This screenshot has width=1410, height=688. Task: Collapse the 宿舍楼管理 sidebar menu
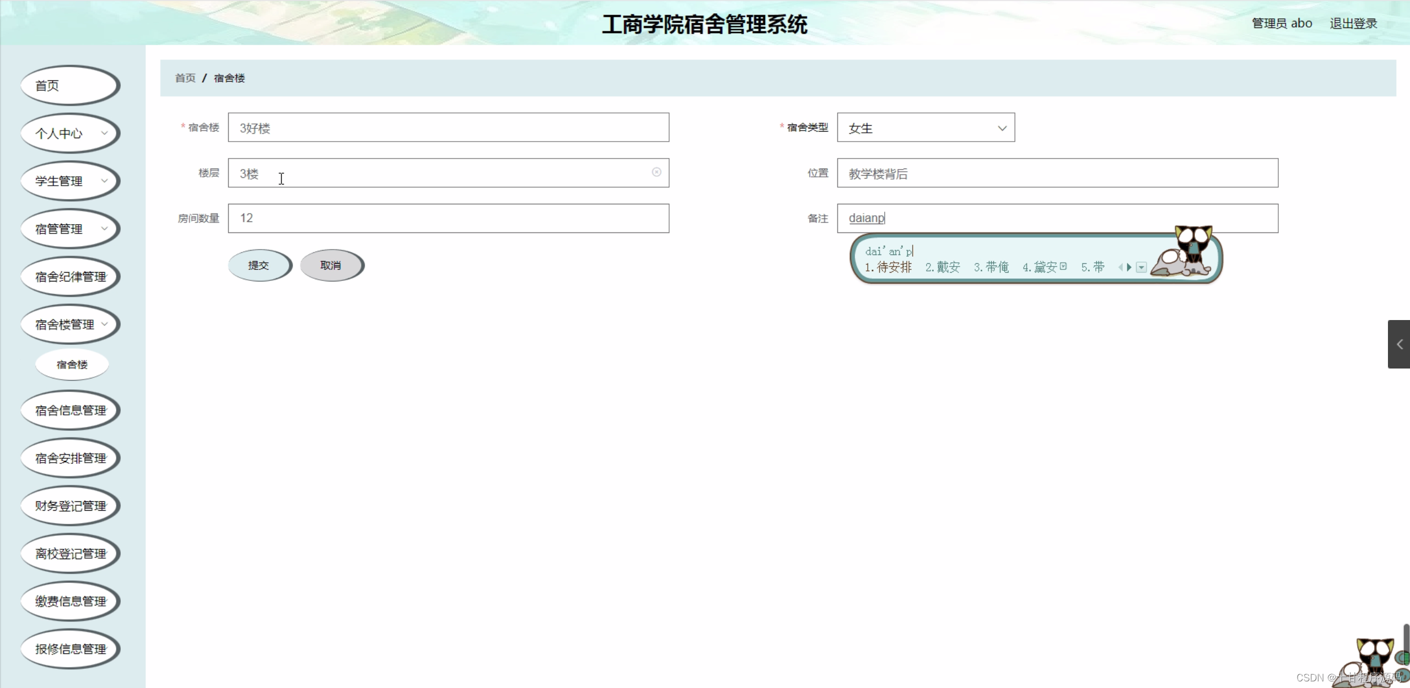[70, 324]
